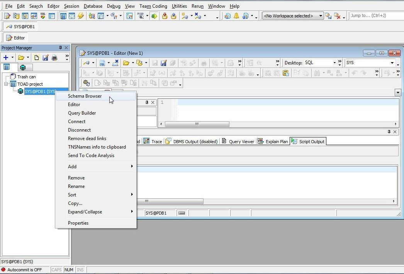The image size is (404, 274).
Task: Select the Script Output tab
Action: [x=308, y=141]
